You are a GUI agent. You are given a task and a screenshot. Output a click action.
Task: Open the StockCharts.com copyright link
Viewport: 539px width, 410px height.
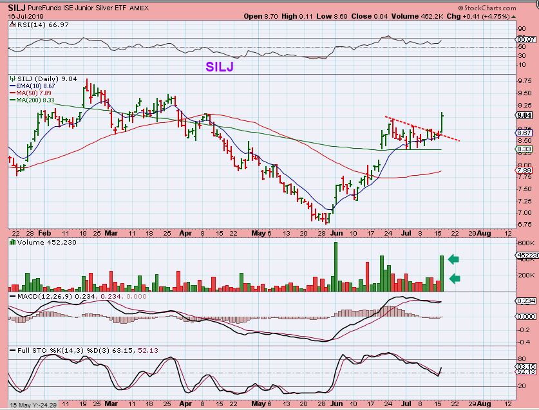pyautogui.click(x=487, y=8)
